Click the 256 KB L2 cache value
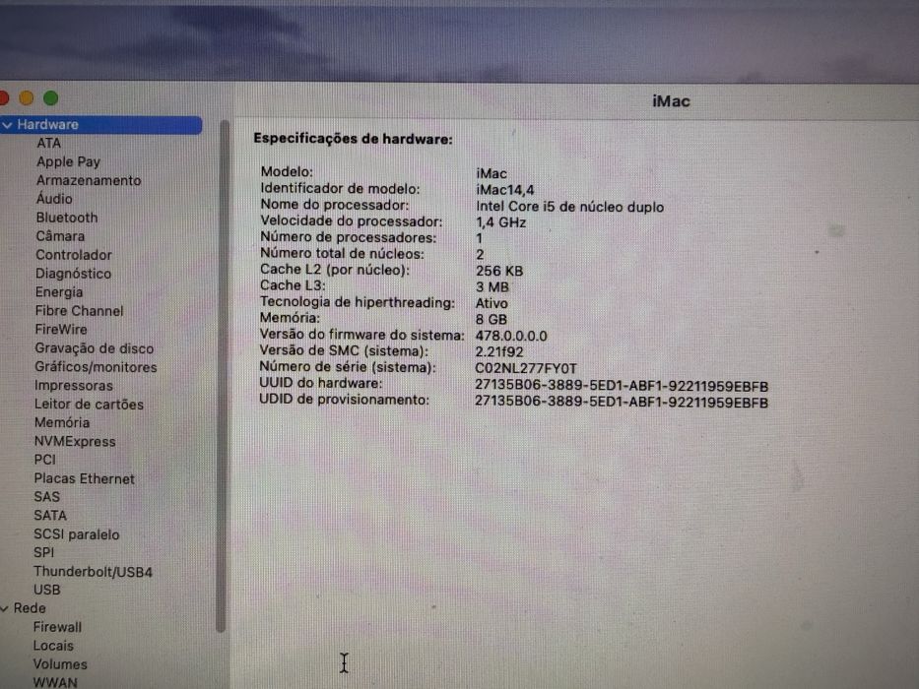 tap(499, 272)
